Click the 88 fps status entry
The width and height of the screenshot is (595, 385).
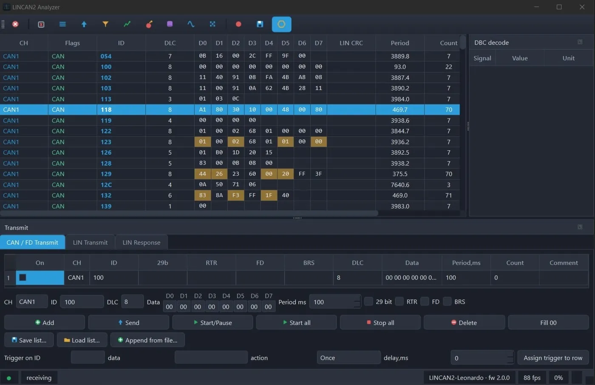tap(532, 378)
